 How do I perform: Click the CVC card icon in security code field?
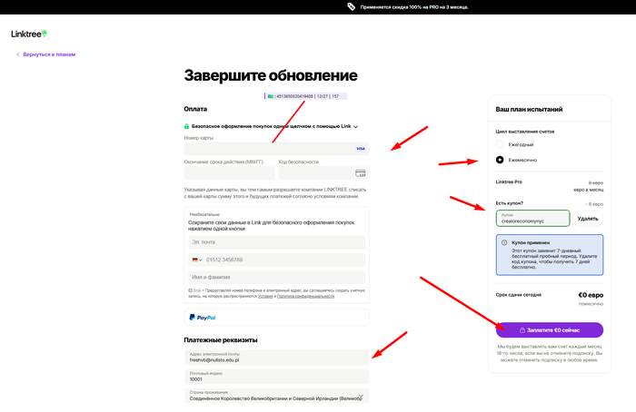tap(360, 172)
